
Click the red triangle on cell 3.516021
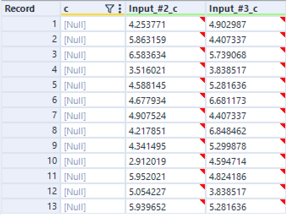202,65
